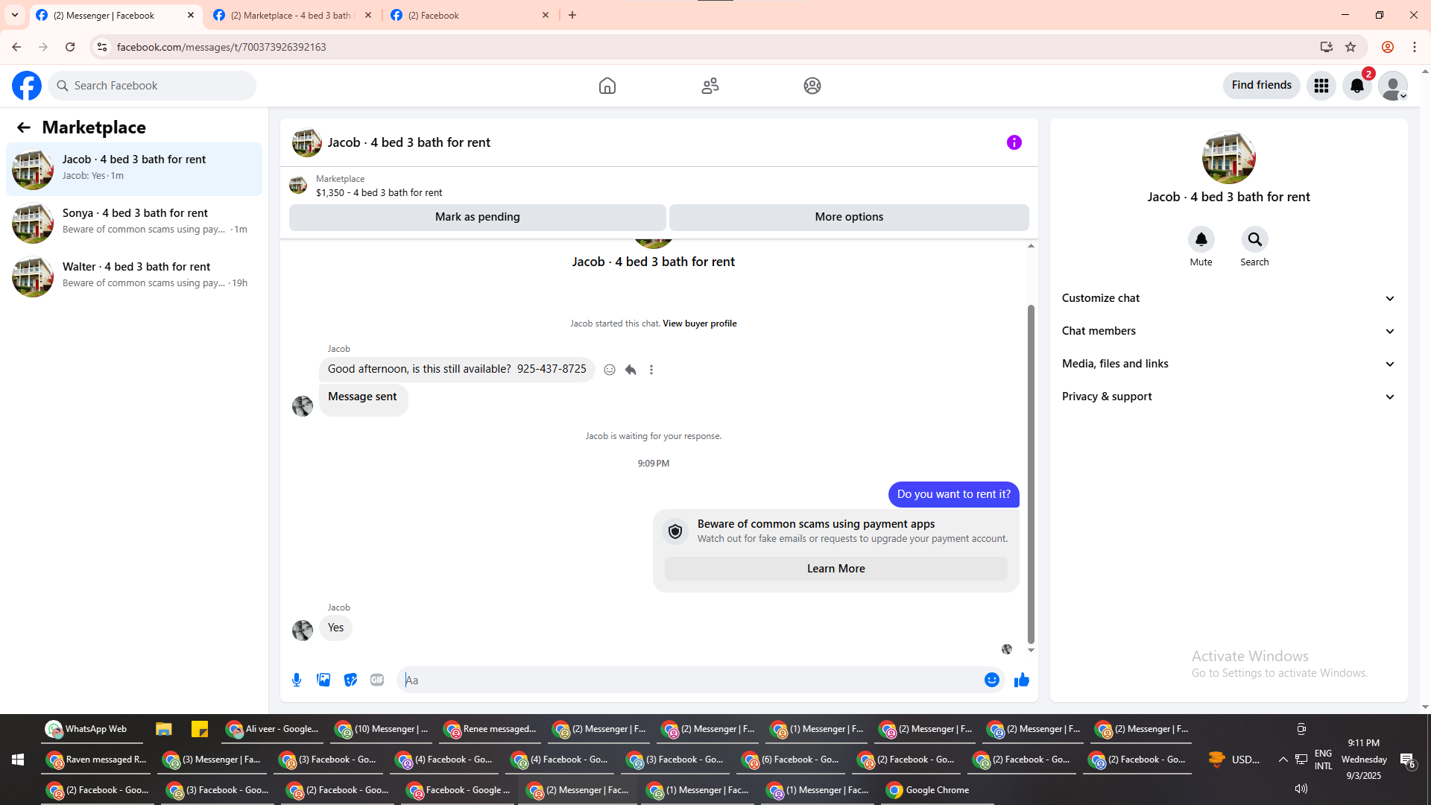Image resolution: width=1431 pixels, height=805 pixels.
Task: Open the taskbar volume control
Action: tap(1301, 789)
